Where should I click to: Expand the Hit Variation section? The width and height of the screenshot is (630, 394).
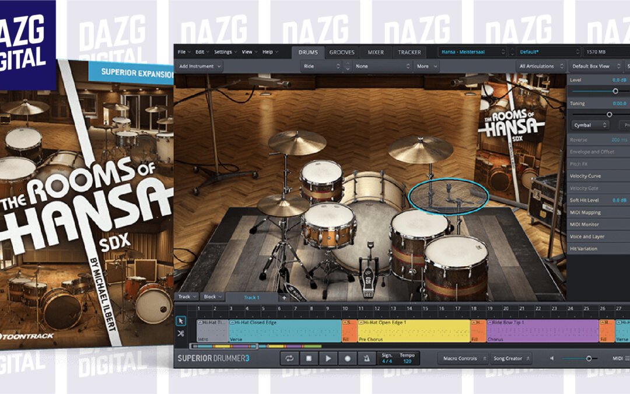coord(598,249)
